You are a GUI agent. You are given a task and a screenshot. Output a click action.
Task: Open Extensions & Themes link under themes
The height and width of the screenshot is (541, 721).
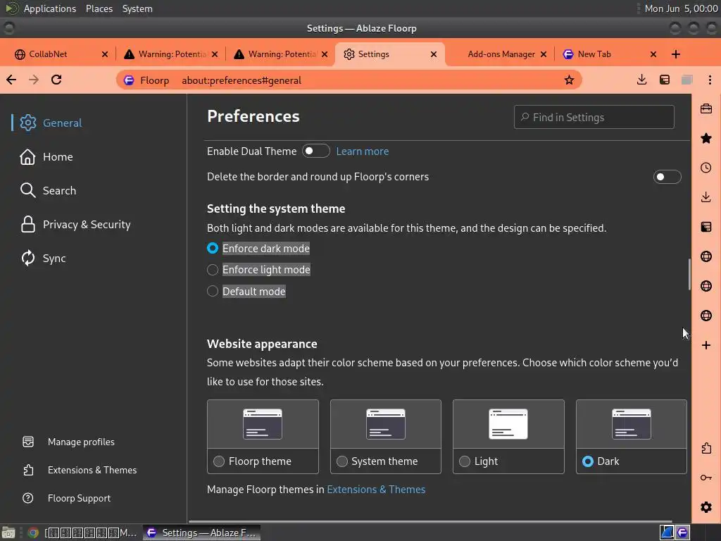[376, 490]
